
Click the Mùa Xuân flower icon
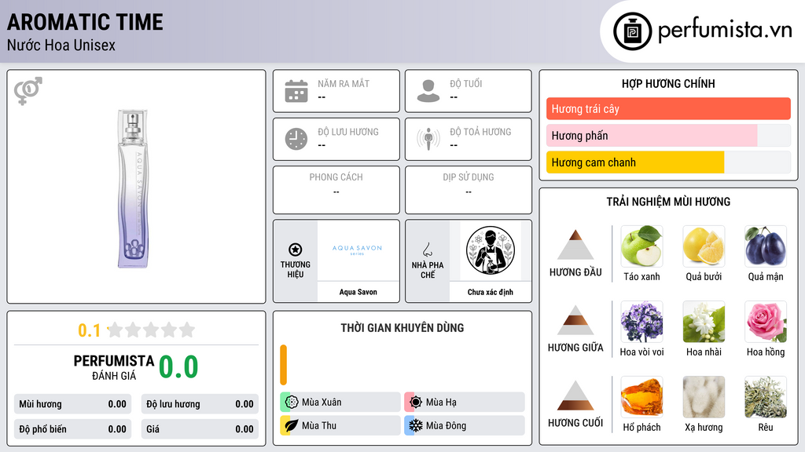pos(292,402)
